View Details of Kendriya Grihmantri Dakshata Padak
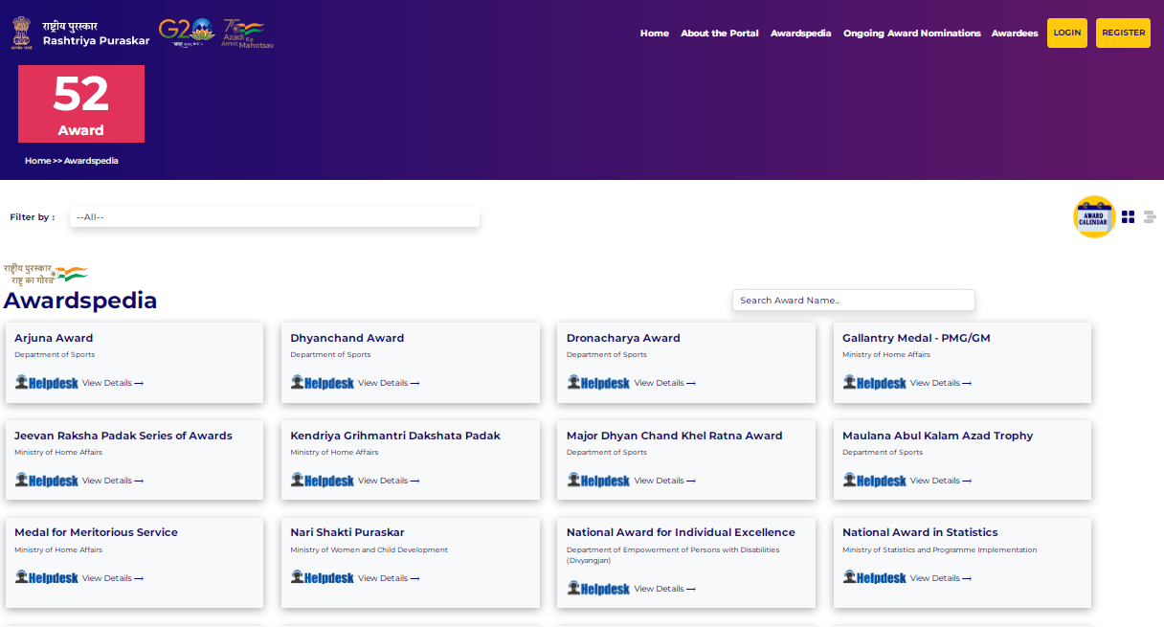1164x627 pixels. click(389, 481)
